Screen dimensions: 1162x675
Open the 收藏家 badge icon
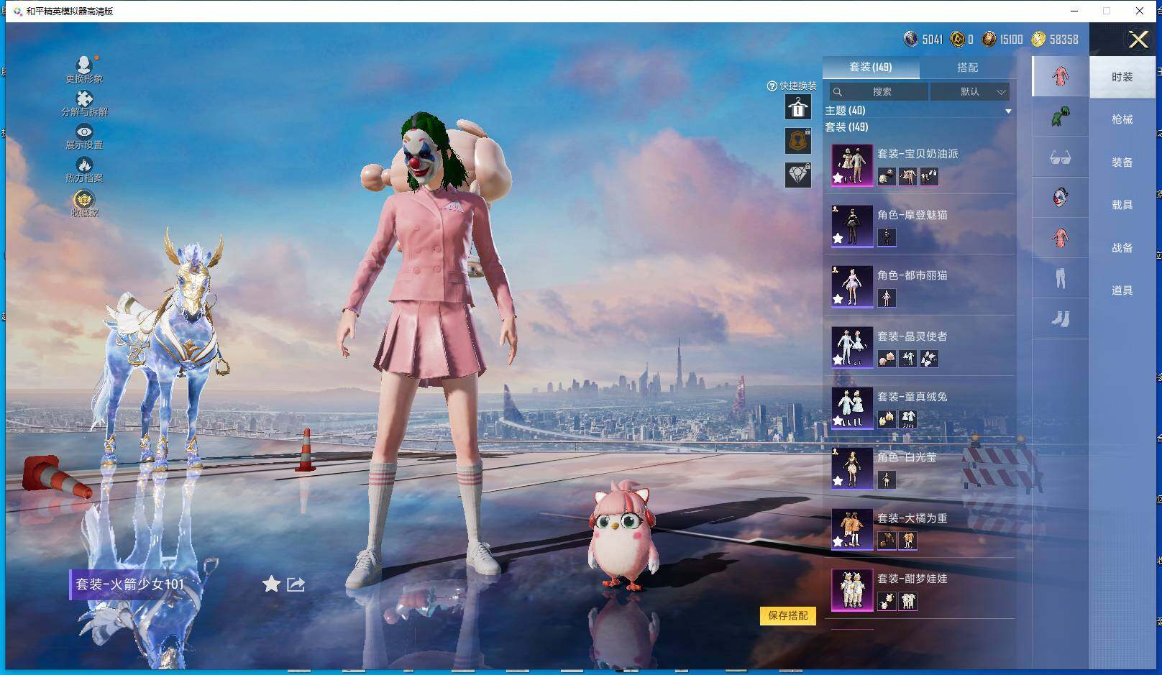click(84, 198)
